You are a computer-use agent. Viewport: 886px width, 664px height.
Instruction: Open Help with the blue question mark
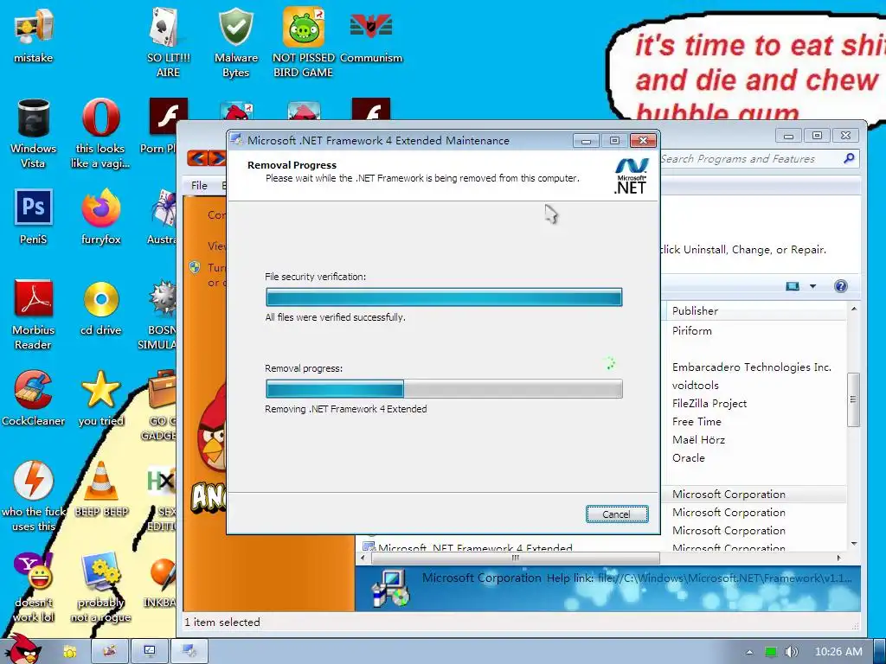point(840,286)
